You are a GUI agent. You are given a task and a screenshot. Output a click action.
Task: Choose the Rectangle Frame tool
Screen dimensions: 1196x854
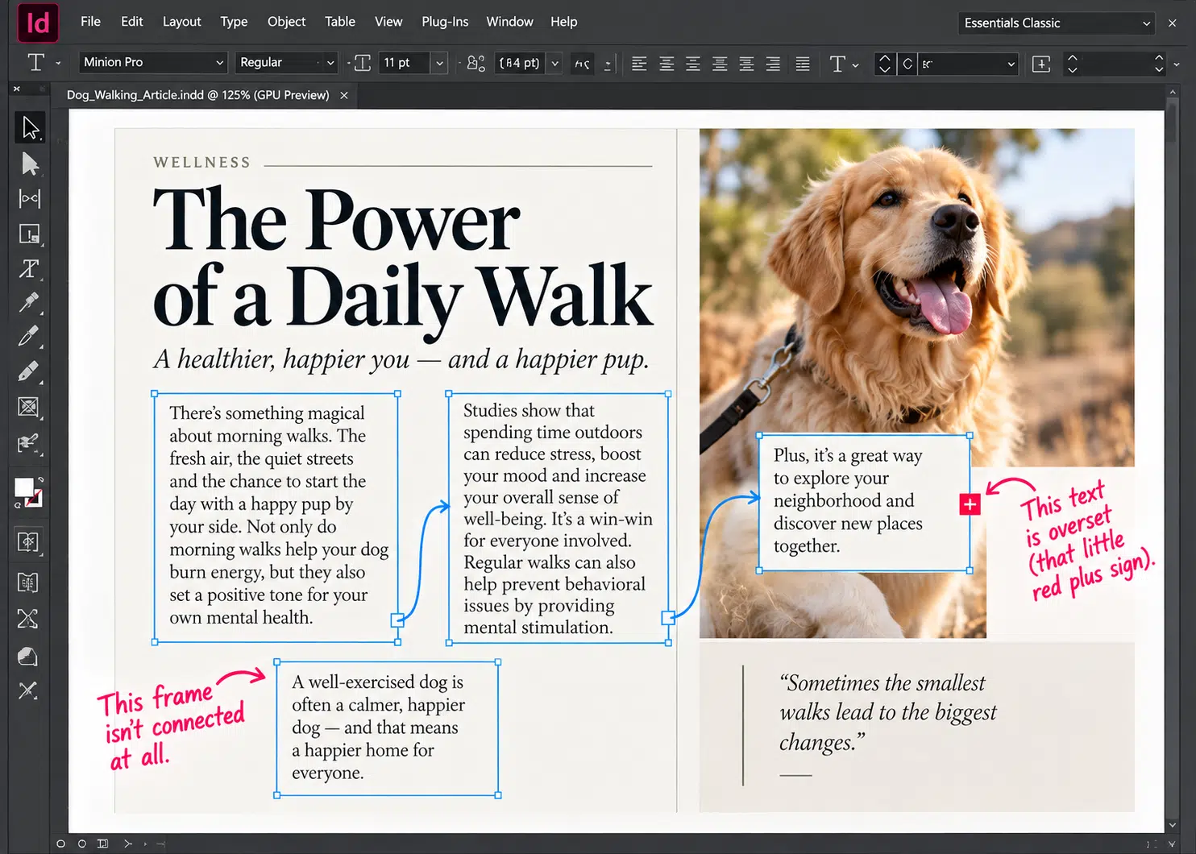point(28,408)
